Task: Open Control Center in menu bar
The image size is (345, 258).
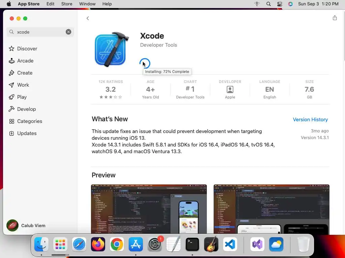Action: pyautogui.click(x=279, y=4)
